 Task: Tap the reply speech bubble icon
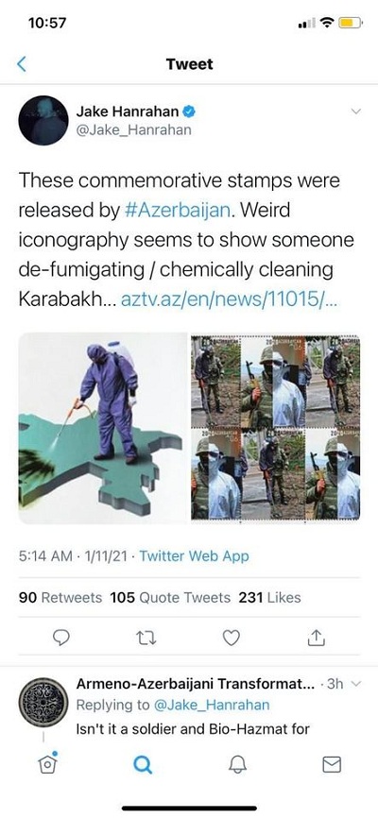pos(61,637)
